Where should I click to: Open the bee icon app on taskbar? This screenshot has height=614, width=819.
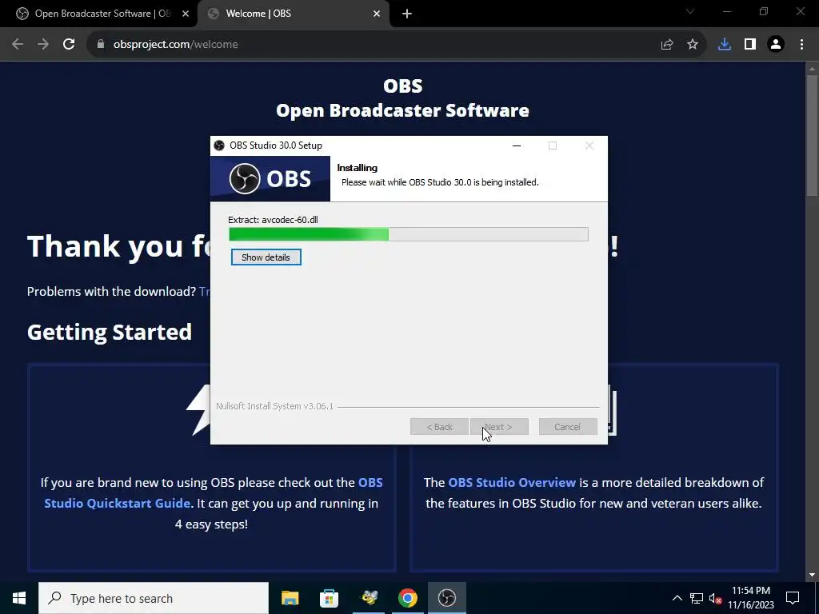tap(370, 598)
